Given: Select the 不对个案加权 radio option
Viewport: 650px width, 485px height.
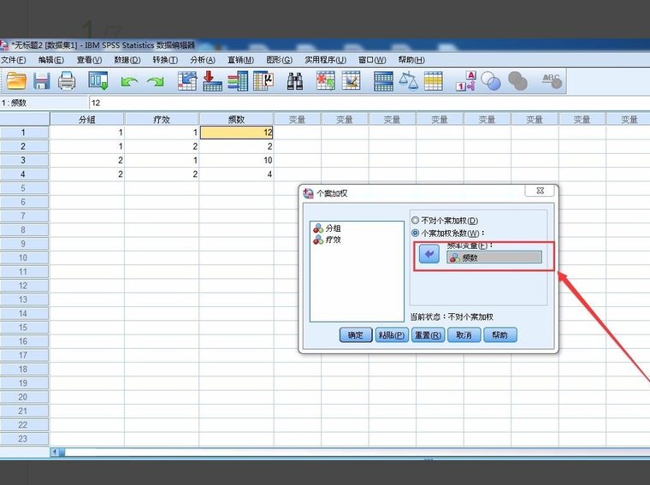Looking at the screenshot, I should [x=417, y=221].
